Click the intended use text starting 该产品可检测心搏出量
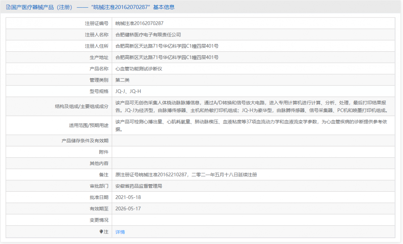The height and width of the screenshot is (244, 403). (251, 125)
